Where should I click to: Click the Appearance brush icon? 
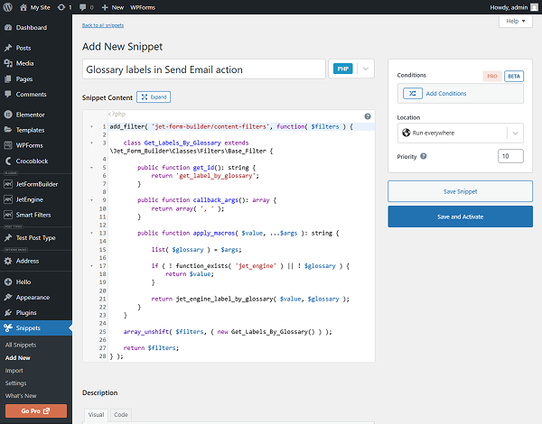pos(8,298)
